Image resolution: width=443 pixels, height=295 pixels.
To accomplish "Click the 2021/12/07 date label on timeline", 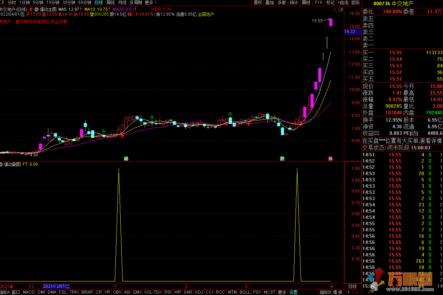I will pos(56,286).
